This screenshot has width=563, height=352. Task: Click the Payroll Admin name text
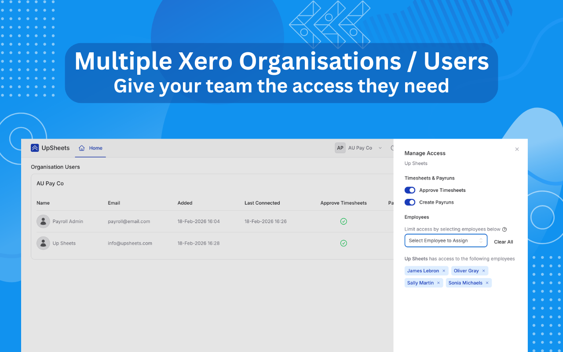point(68,221)
